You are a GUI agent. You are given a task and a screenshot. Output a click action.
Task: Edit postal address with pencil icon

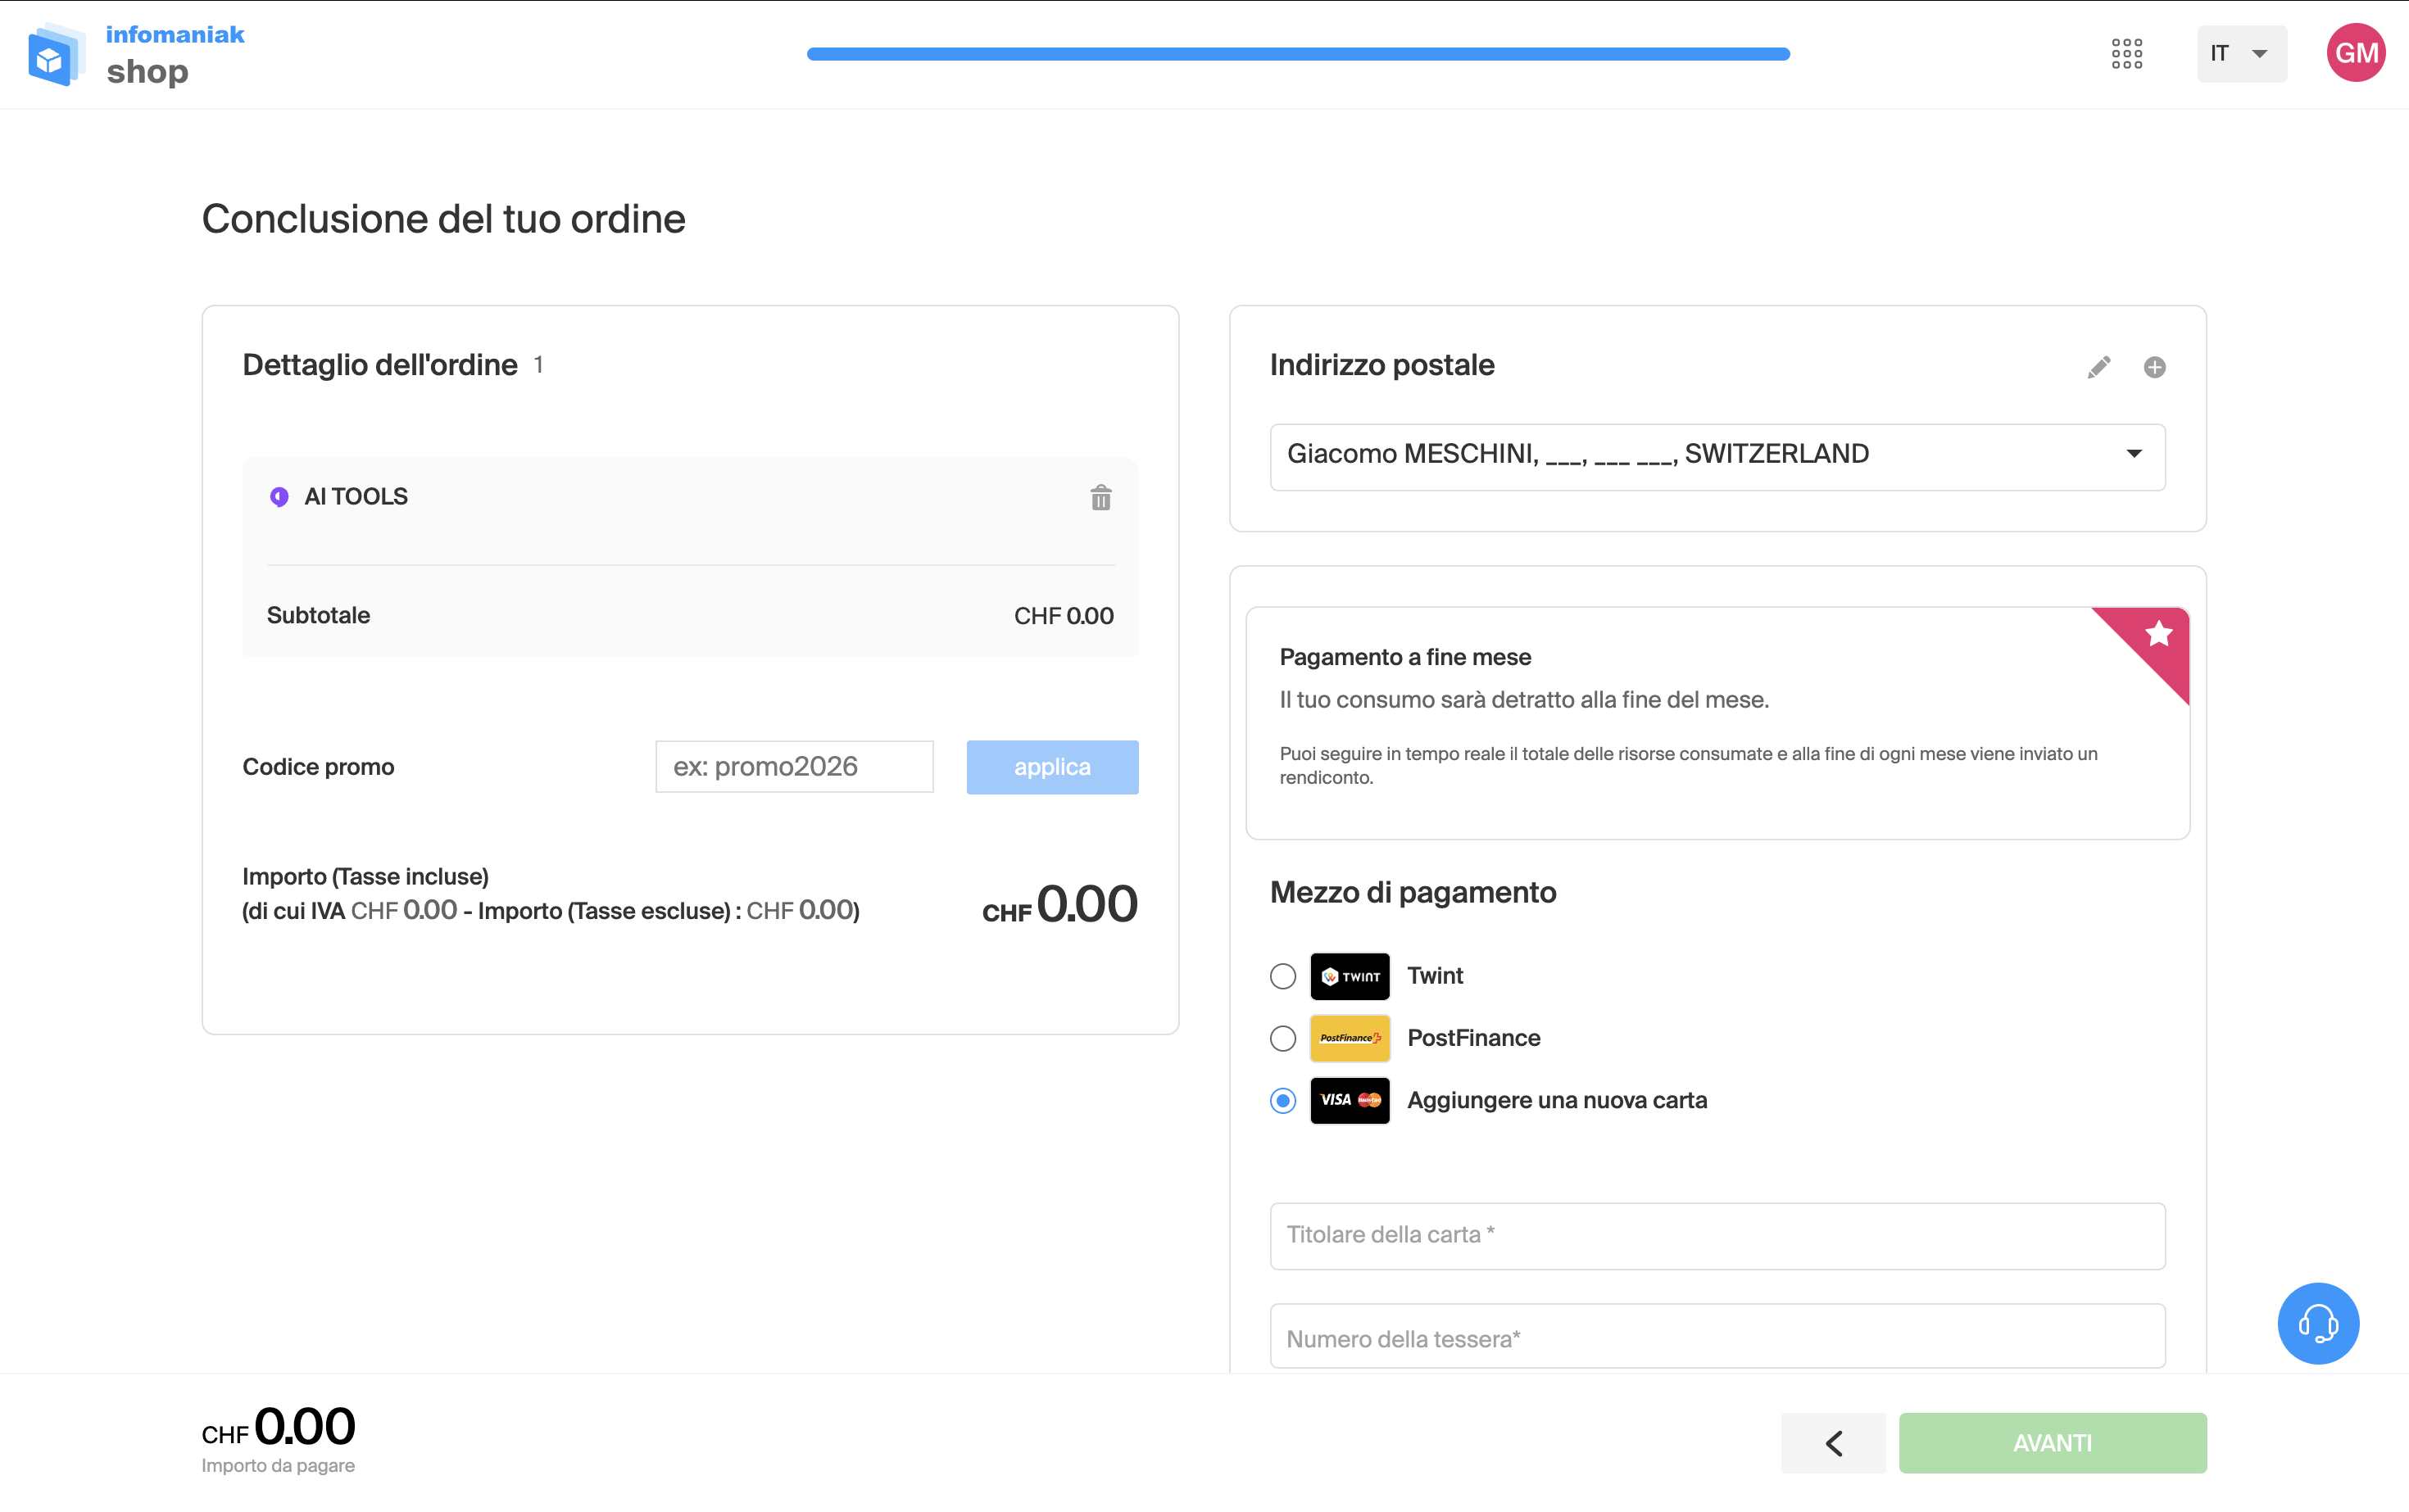2099,367
